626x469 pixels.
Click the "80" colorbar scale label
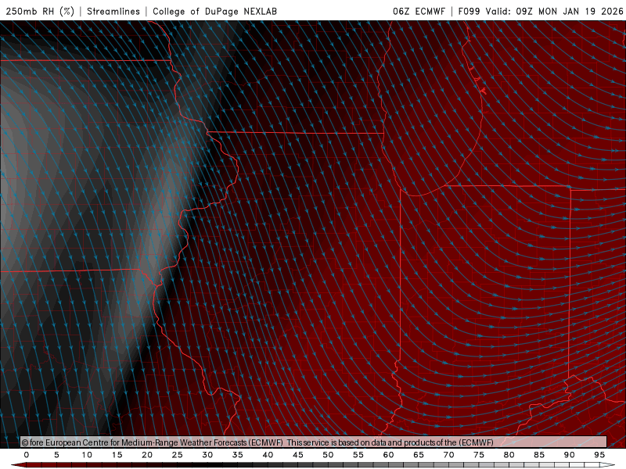coord(509,455)
